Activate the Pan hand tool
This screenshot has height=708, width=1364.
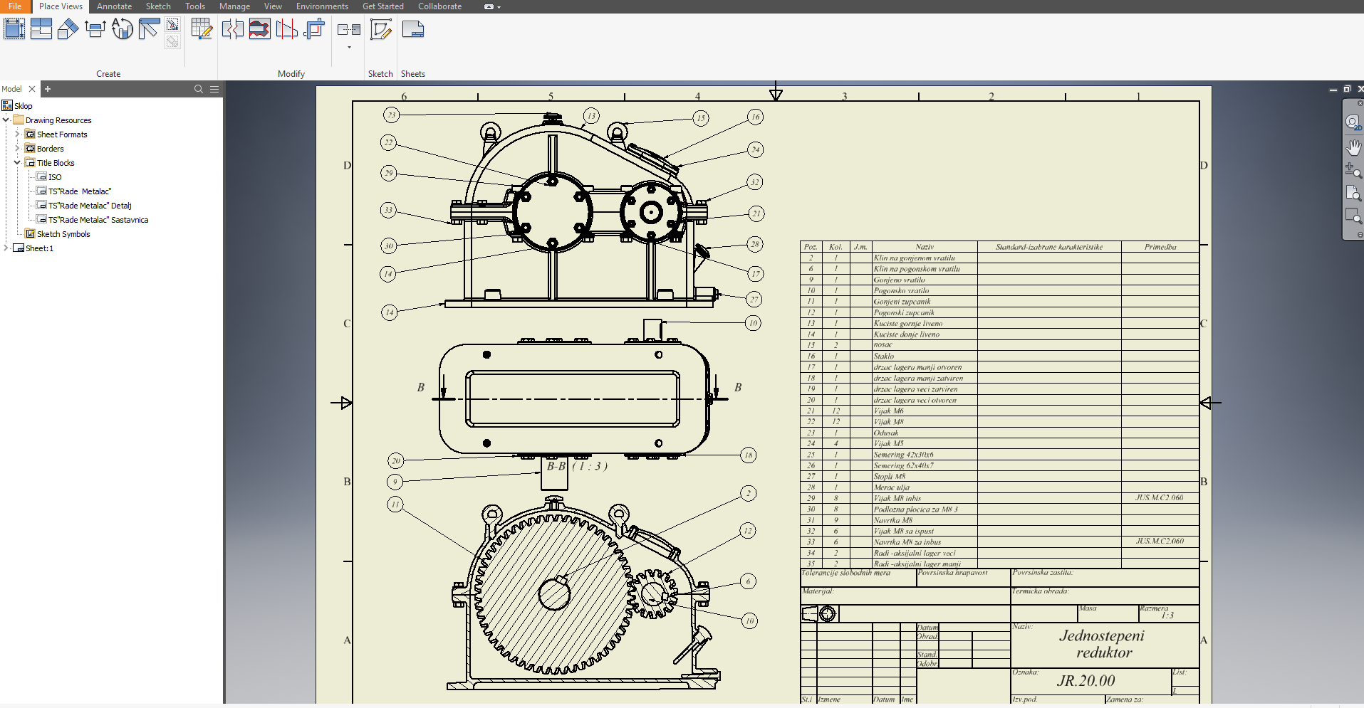click(1353, 147)
